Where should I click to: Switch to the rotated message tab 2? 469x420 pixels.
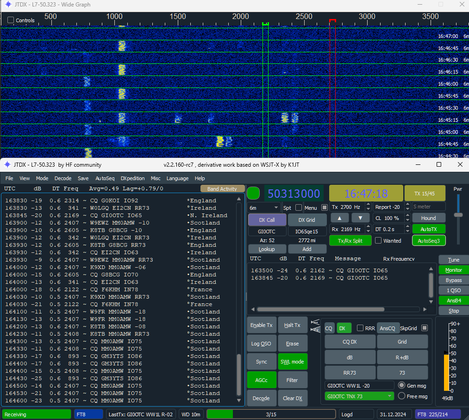point(315,329)
